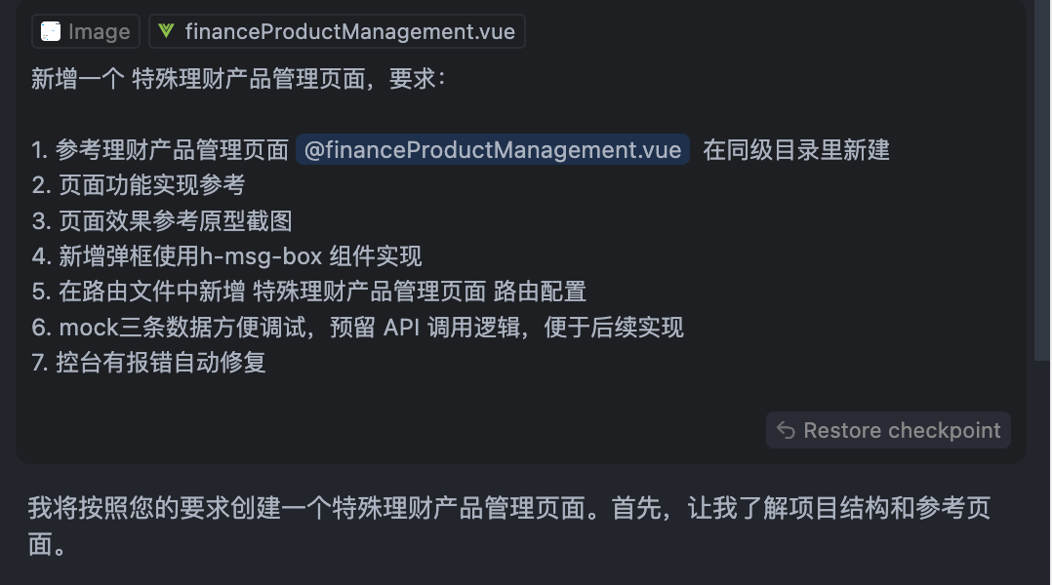Screen dimensions: 1052x585
Task: Click list item 4 about h-msg-box 组件
Action: pyautogui.click(x=226, y=256)
